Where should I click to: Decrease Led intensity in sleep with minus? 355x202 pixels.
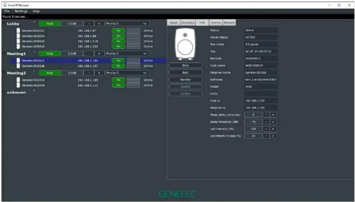click(266, 136)
